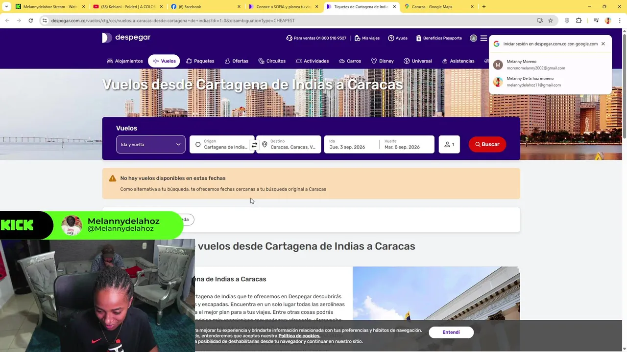Open Asistencias tab
This screenshot has height=352, width=627.
[x=458, y=61]
